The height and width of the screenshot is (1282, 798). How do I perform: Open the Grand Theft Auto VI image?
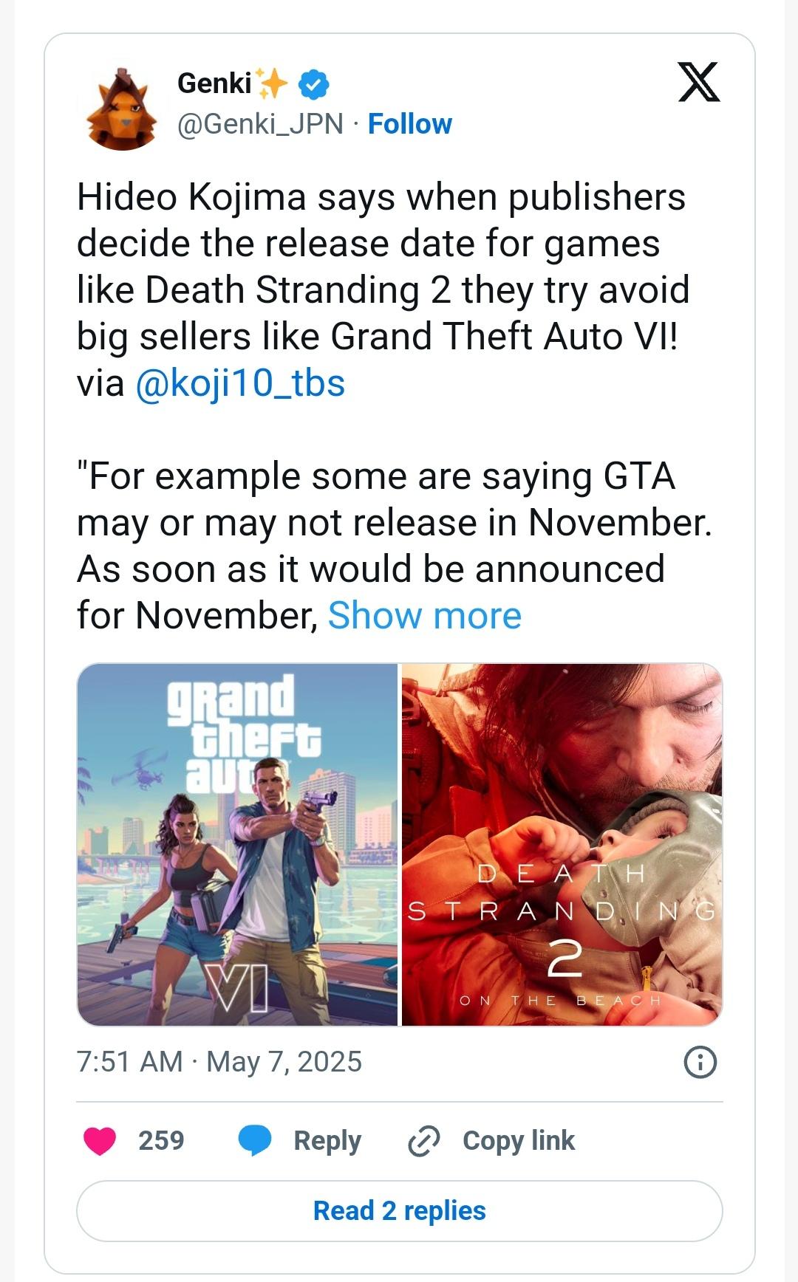point(237,844)
